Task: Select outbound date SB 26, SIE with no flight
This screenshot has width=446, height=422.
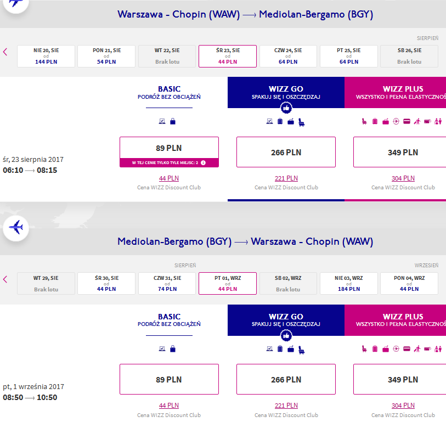Action: 409,56
